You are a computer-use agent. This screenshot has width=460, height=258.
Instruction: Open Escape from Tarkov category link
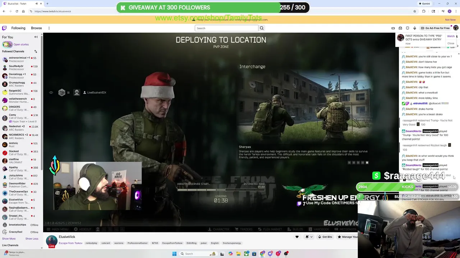[70, 243]
